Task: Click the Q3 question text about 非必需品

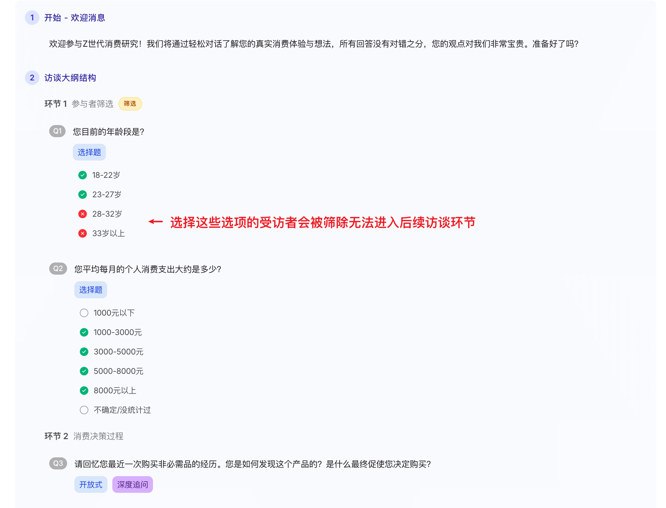Action: coord(253,464)
